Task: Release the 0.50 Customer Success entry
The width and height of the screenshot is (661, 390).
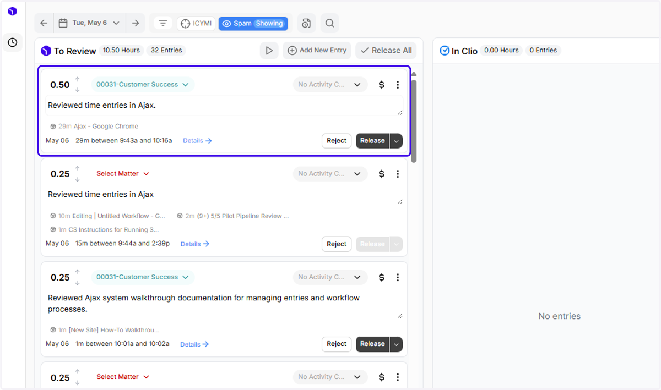Action: click(372, 141)
